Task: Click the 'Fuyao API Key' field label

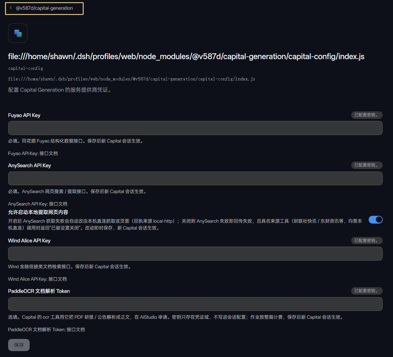Action: click(24, 115)
